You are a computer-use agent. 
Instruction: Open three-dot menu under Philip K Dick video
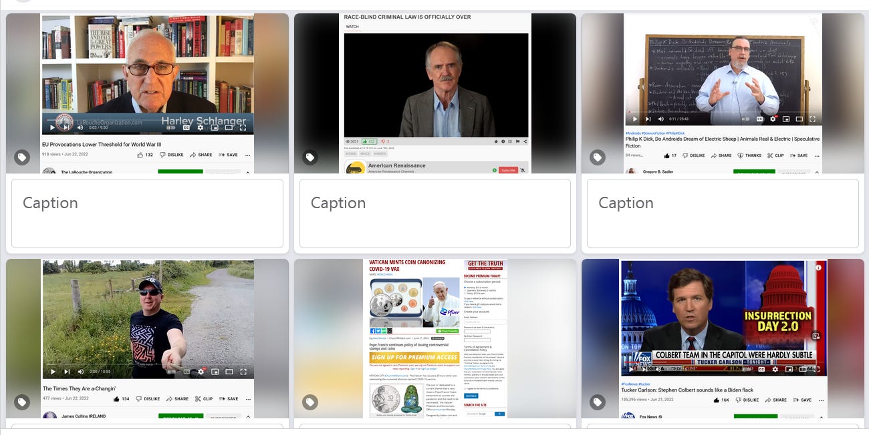817,156
